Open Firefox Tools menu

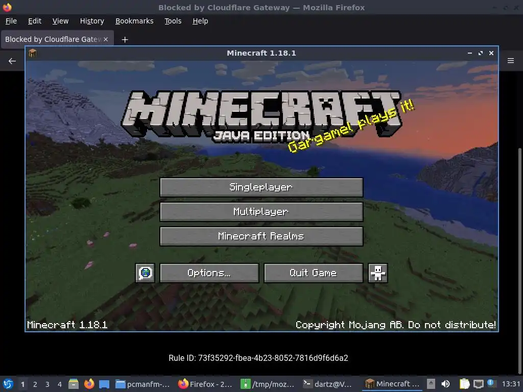[173, 21]
